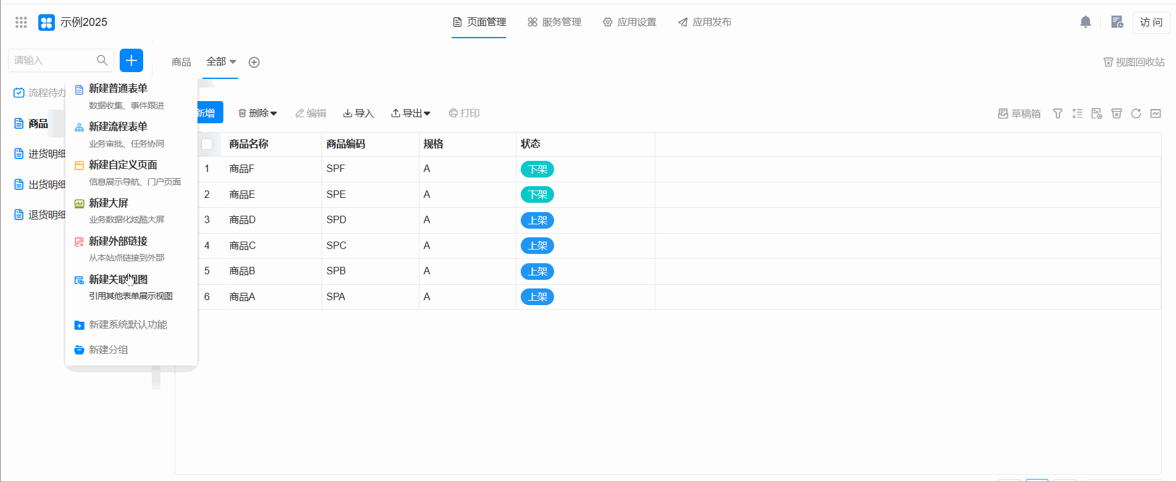
Task: Click the 请输入 search input field
Action: click(52, 60)
